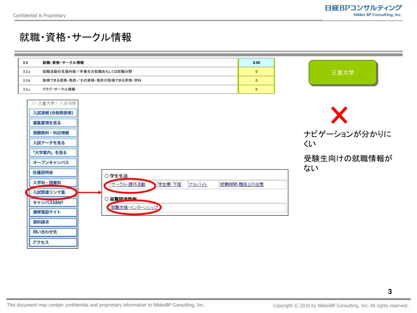
Task: Select 携帯電話サイト sidebar button
Action: point(53,212)
